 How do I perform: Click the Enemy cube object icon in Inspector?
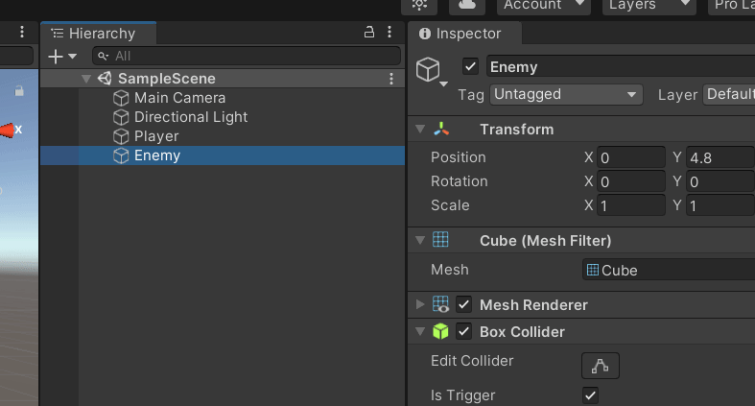429,68
